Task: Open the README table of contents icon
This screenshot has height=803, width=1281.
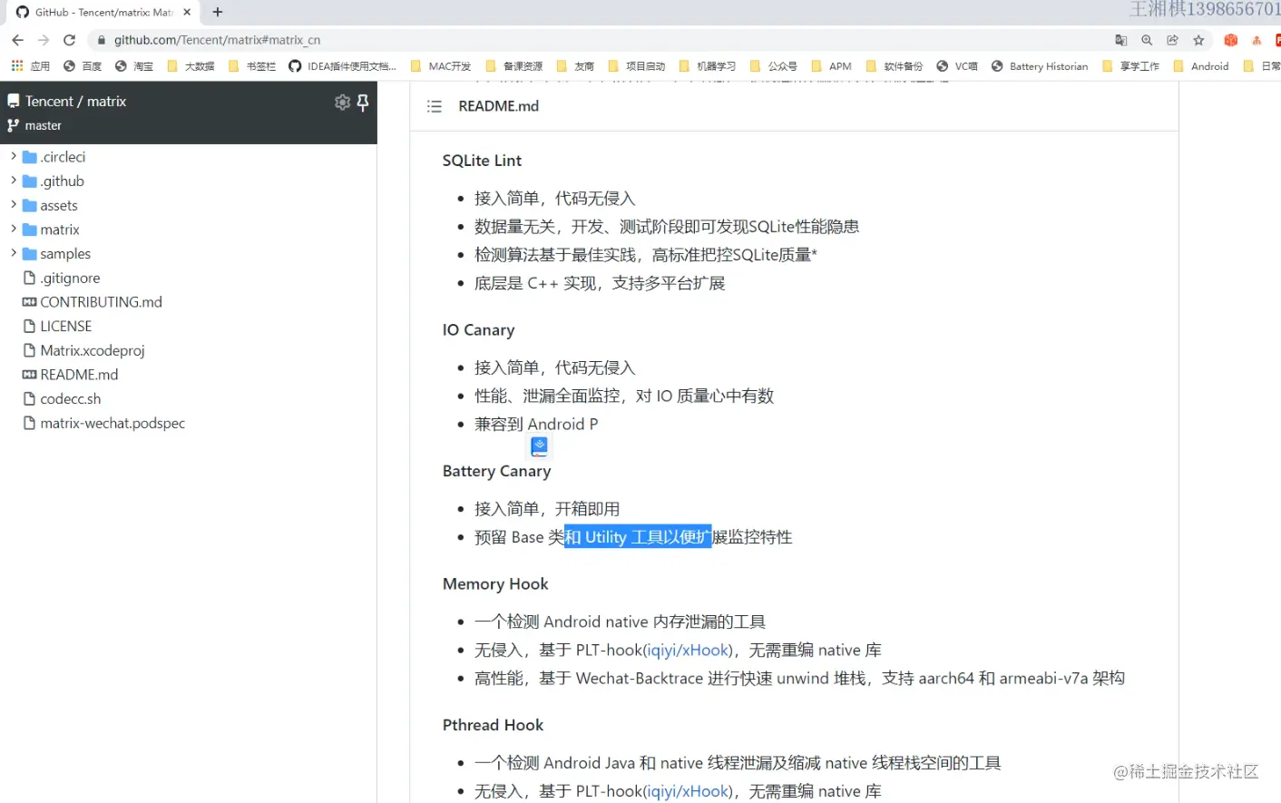Action: [x=435, y=106]
